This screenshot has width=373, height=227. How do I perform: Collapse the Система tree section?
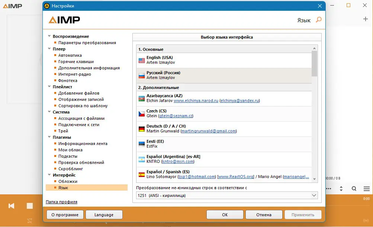tap(49, 112)
